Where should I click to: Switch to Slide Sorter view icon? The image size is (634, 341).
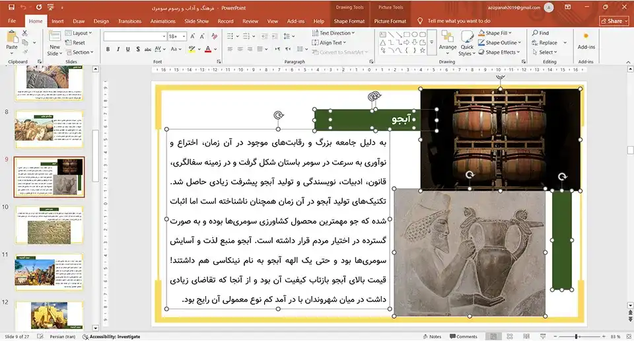click(510, 336)
